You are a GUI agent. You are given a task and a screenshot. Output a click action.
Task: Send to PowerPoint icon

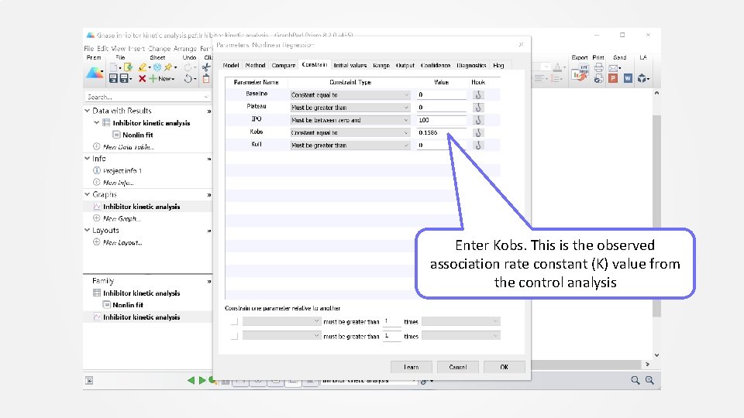613,79
